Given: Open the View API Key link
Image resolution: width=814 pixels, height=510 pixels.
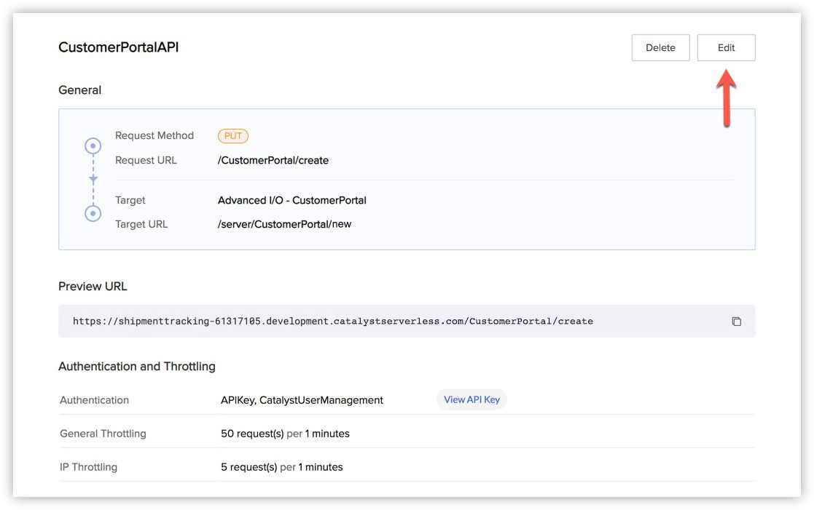Looking at the screenshot, I should coord(471,399).
